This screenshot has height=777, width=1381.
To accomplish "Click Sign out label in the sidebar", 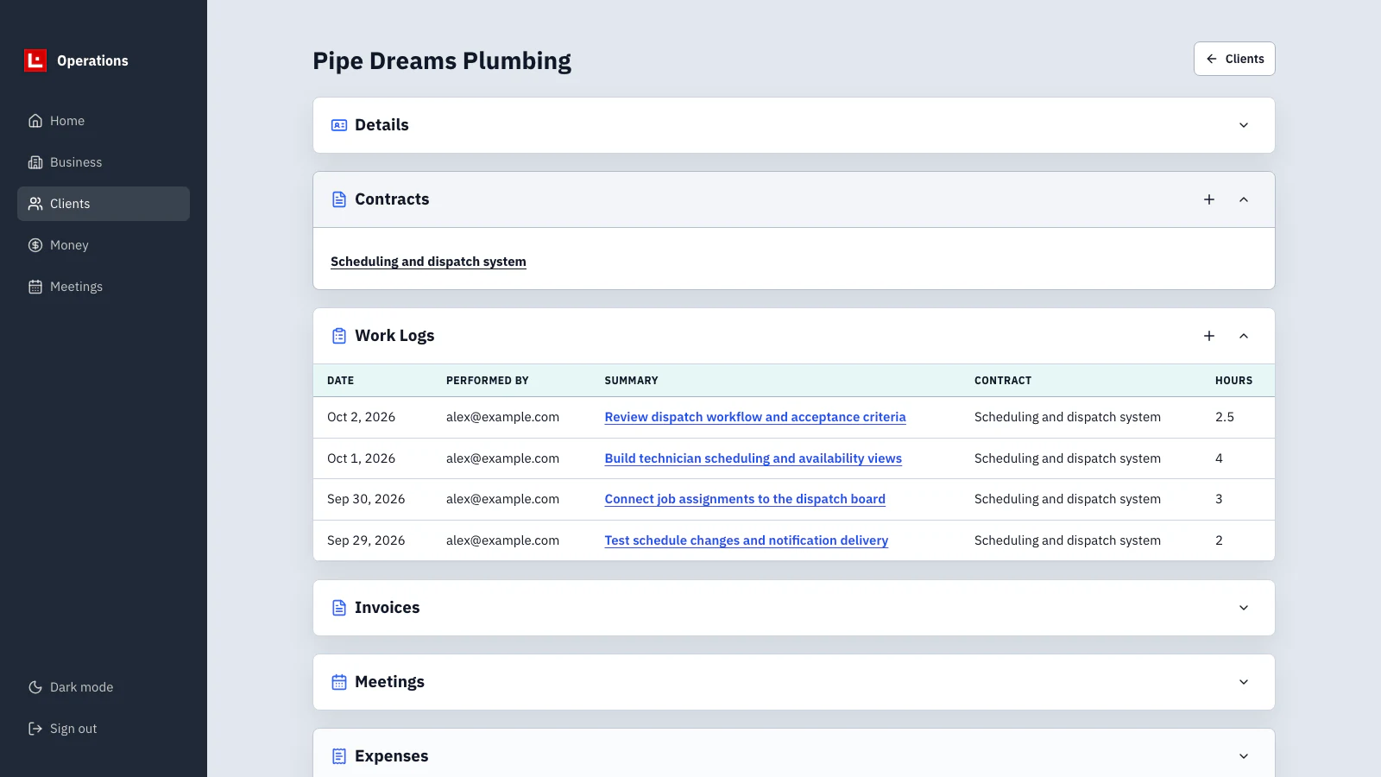I will pos(73,729).
